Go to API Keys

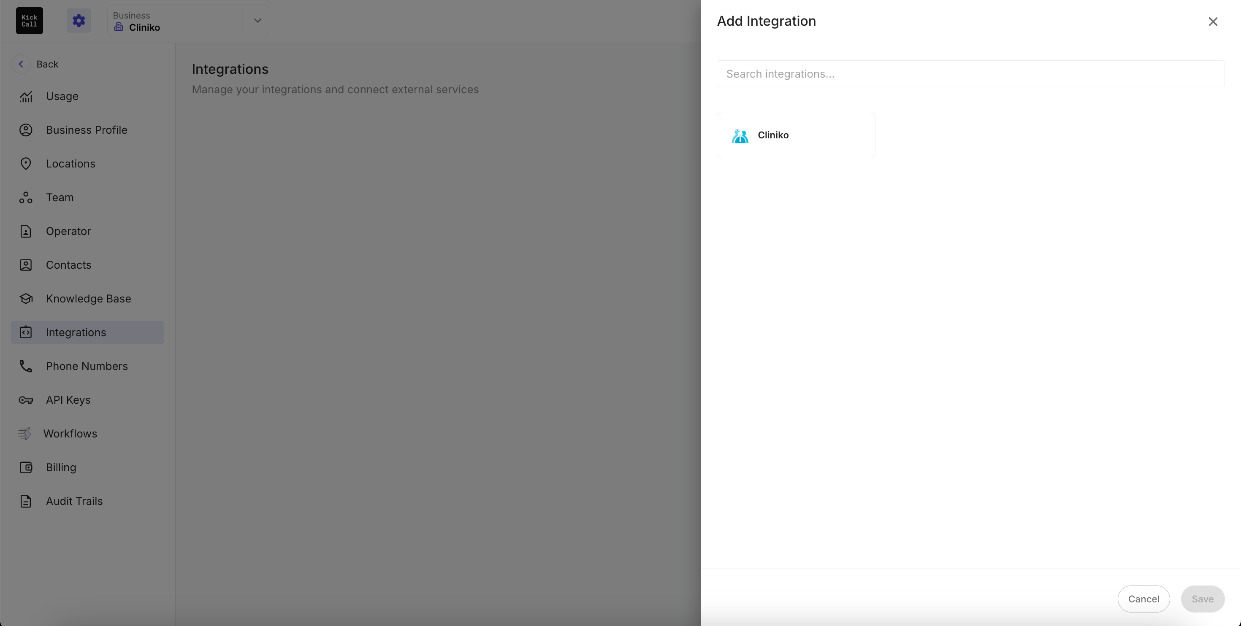click(88, 399)
